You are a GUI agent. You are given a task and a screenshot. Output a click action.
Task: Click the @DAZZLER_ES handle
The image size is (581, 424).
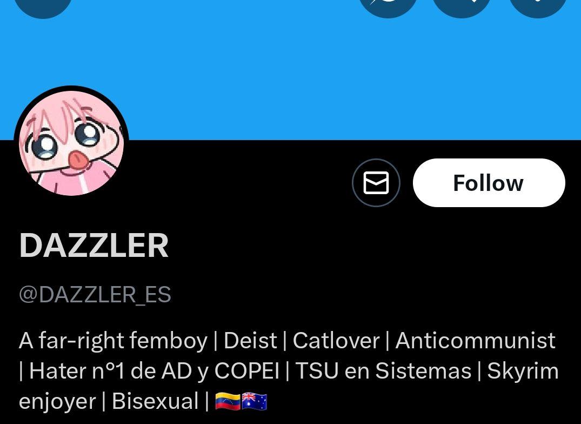[x=95, y=295]
